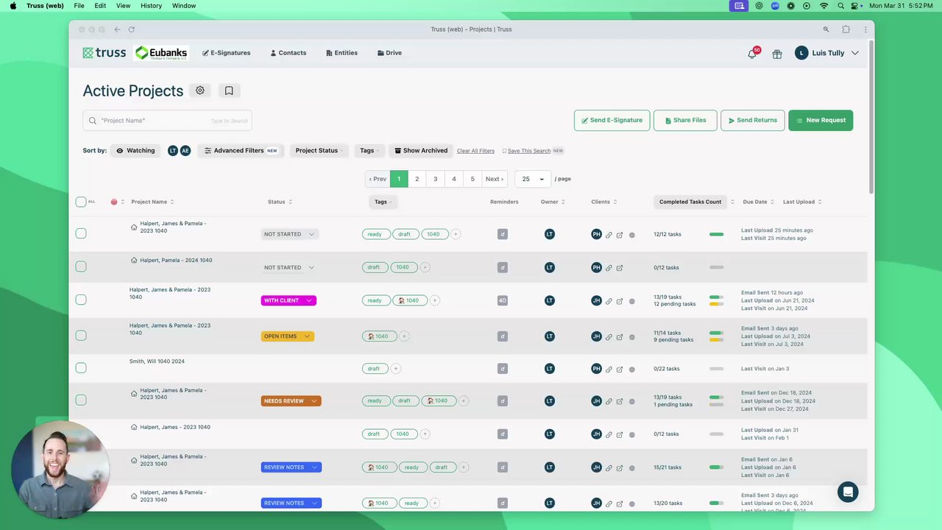The height and width of the screenshot is (530, 942).
Task: Click the Send E-Signature button
Action: pyautogui.click(x=612, y=121)
